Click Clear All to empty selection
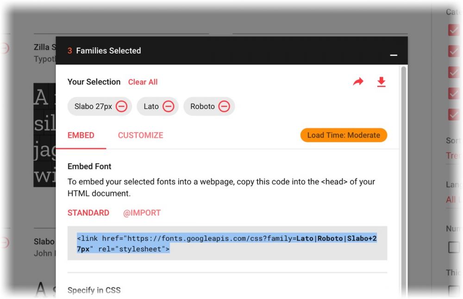 point(143,82)
